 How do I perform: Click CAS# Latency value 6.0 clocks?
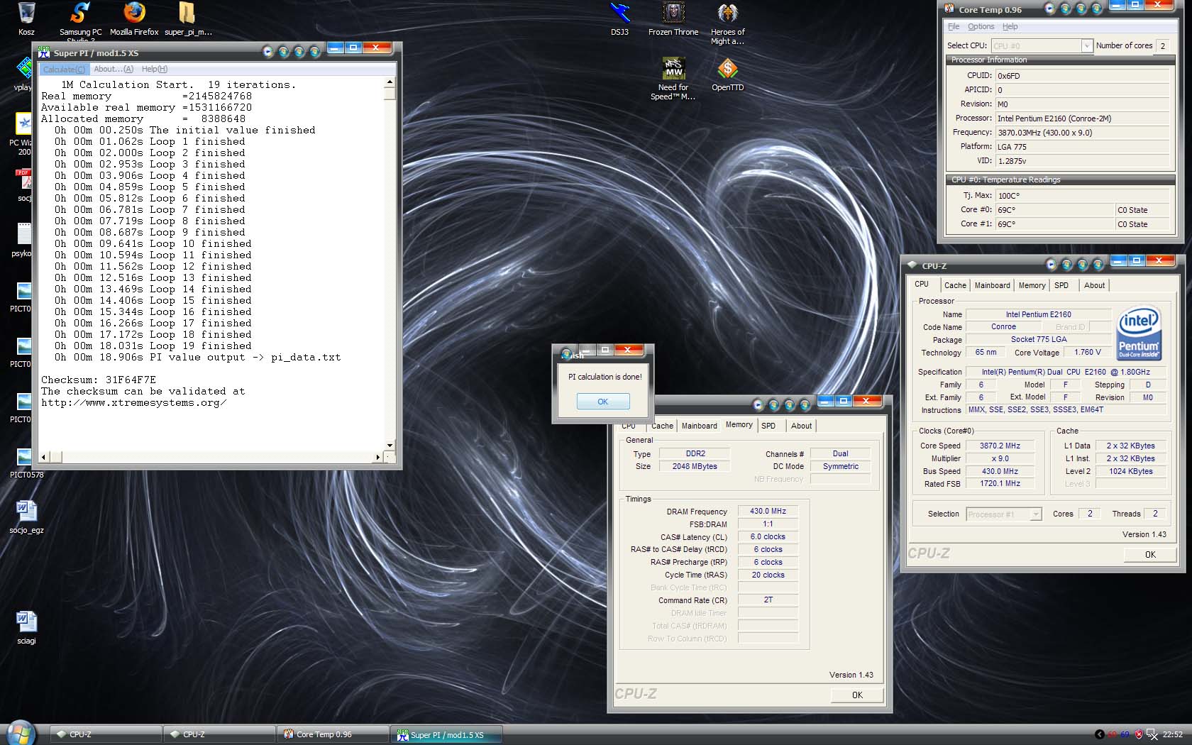pos(768,536)
